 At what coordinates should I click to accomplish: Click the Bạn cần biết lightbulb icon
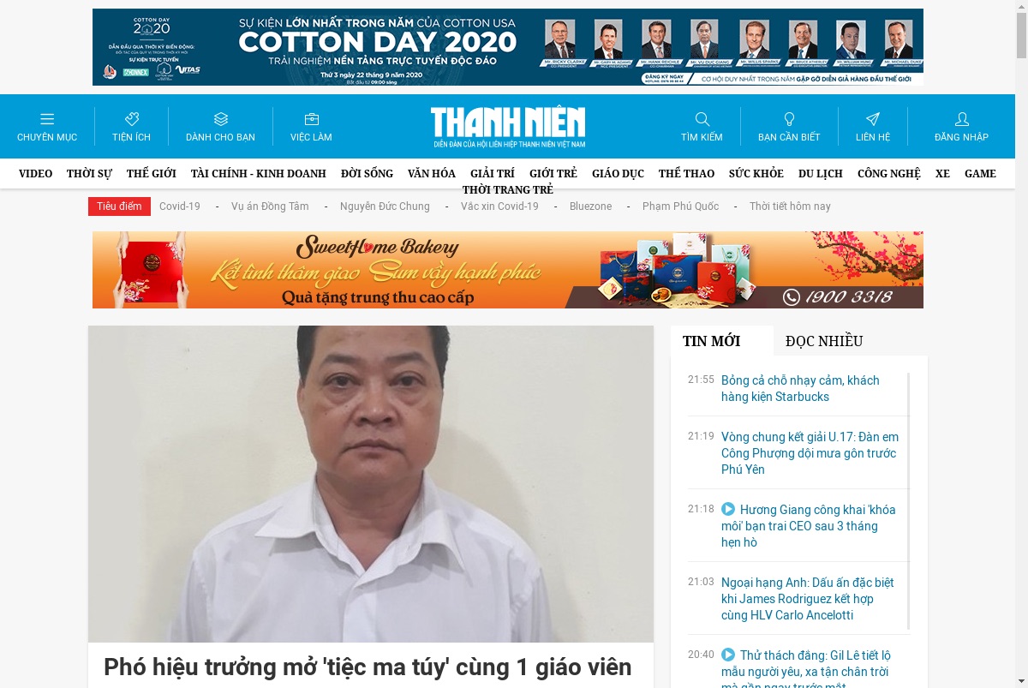point(789,119)
